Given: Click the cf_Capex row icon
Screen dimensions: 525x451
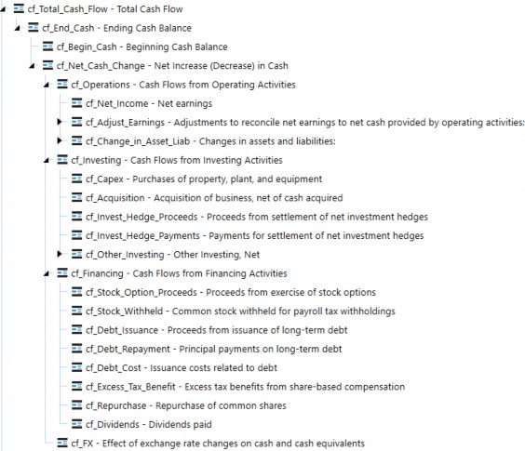Looking at the screenshot, I should pyautogui.click(x=76, y=179).
